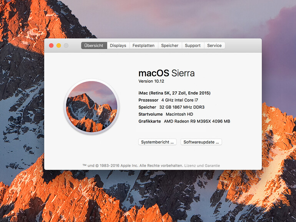The image size is (296, 222).
Task: Switch to the Service tab
Action: (x=215, y=45)
